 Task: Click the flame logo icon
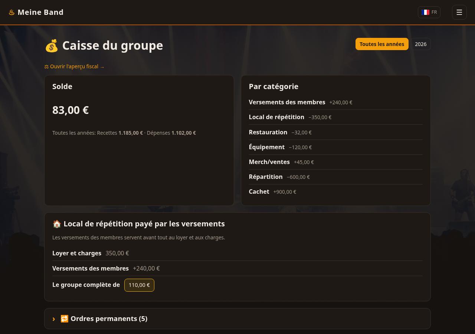(x=12, y=12)
